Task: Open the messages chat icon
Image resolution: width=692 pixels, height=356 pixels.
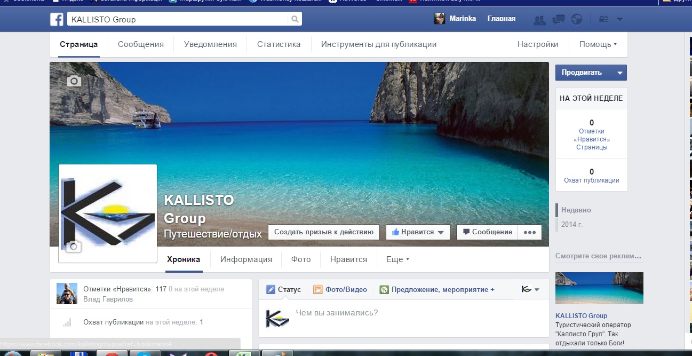Action: 558,20
